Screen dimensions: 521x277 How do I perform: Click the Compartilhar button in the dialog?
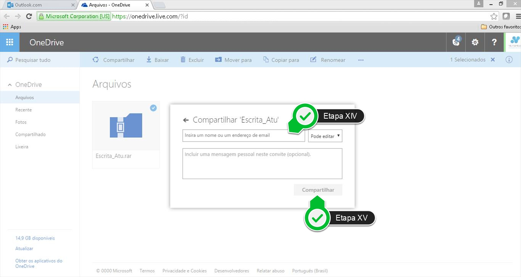(x=318, y=190)
